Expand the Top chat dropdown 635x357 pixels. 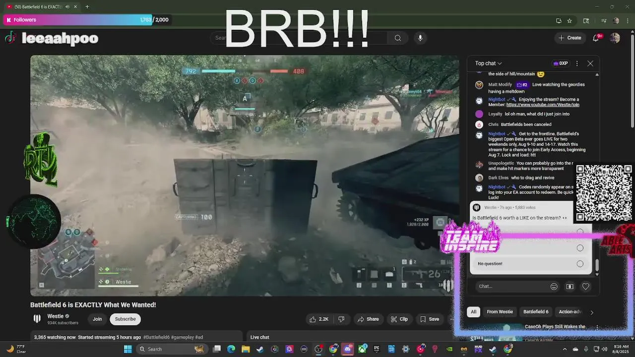pyautogui.click(x=489, y=63)
